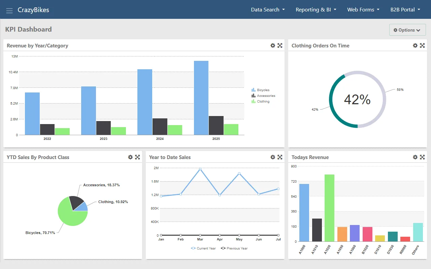Viewport: 431px width, 269px height.
Task: Click the 2022 Bicycles revenue bar
Action: click(x=32, y=114)
